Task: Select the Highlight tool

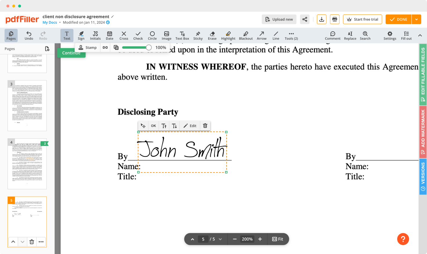Action: tap(228, 35)
